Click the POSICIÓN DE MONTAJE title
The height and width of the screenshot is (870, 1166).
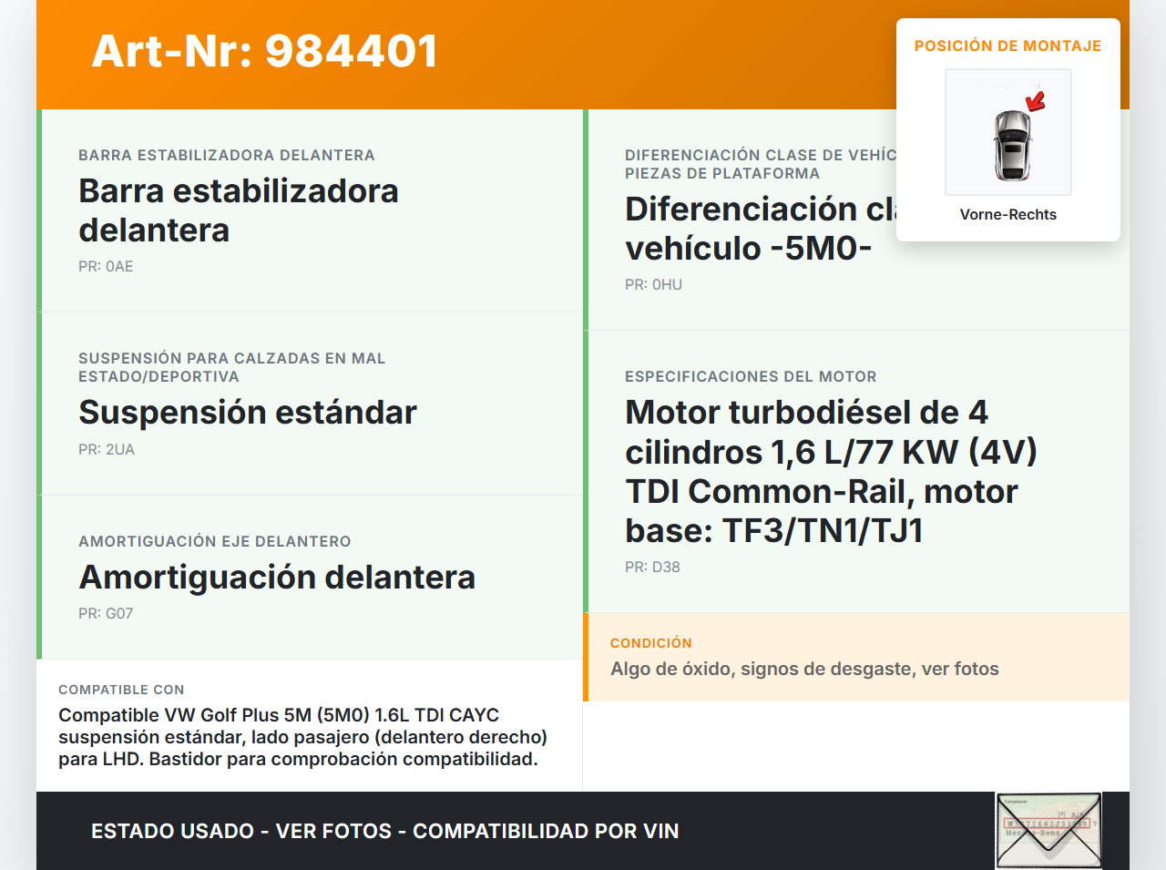[1007, 46]
